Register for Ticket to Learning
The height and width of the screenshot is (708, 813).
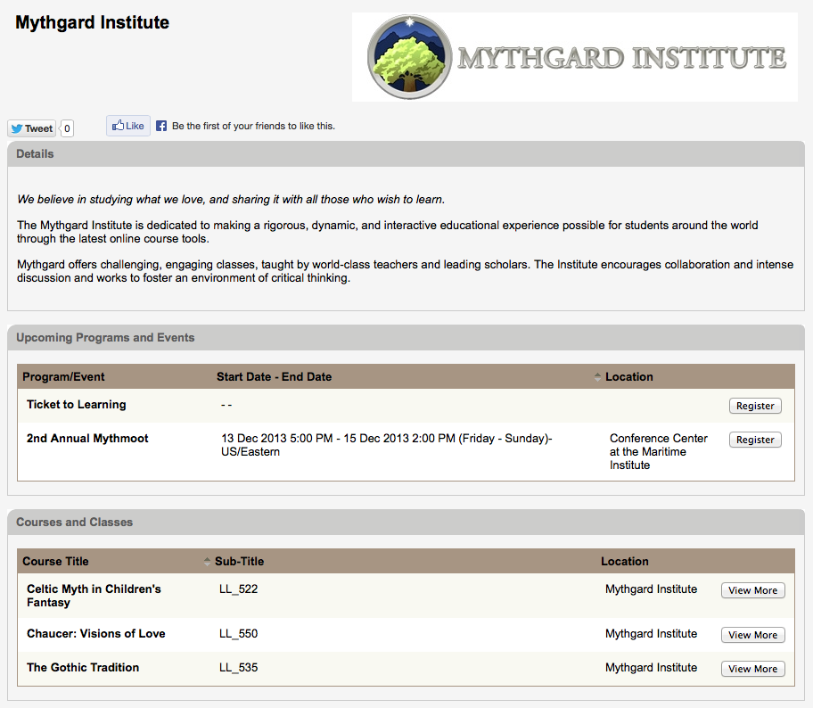(x=755, y=406)
